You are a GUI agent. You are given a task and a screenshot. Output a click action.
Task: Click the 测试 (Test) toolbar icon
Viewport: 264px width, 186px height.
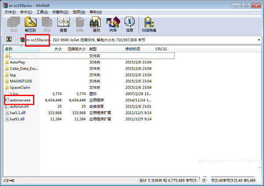point(47,22)
